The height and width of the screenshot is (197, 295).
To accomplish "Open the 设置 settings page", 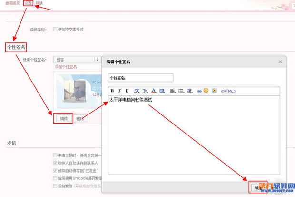I will 28,3.
